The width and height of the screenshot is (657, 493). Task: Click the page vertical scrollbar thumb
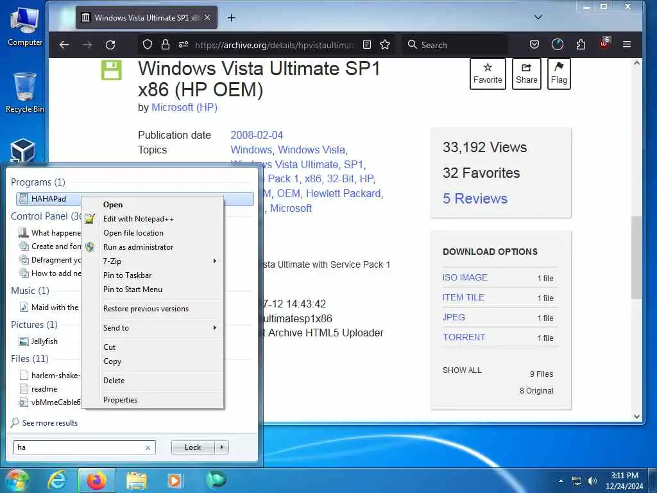click(637, 257)
